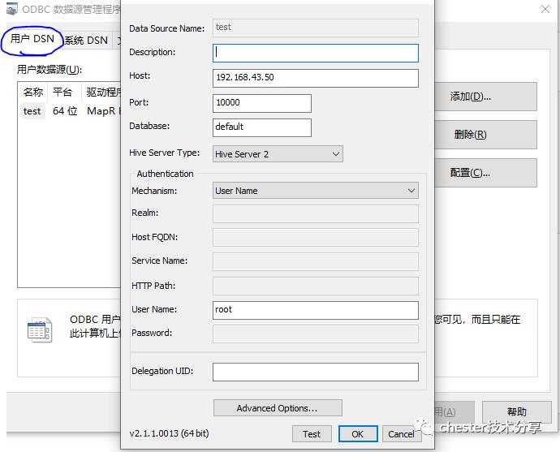Confirm the dialog with OK
Viewport: 560px width, 452px height.
point(357,434)
